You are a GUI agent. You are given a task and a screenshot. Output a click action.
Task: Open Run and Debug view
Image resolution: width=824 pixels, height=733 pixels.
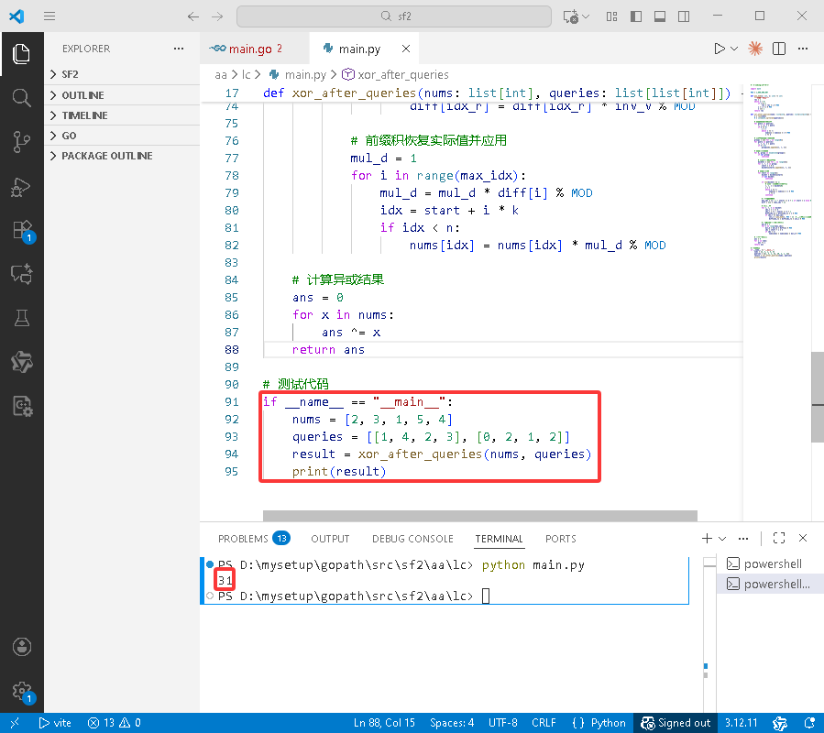[22, 187]
